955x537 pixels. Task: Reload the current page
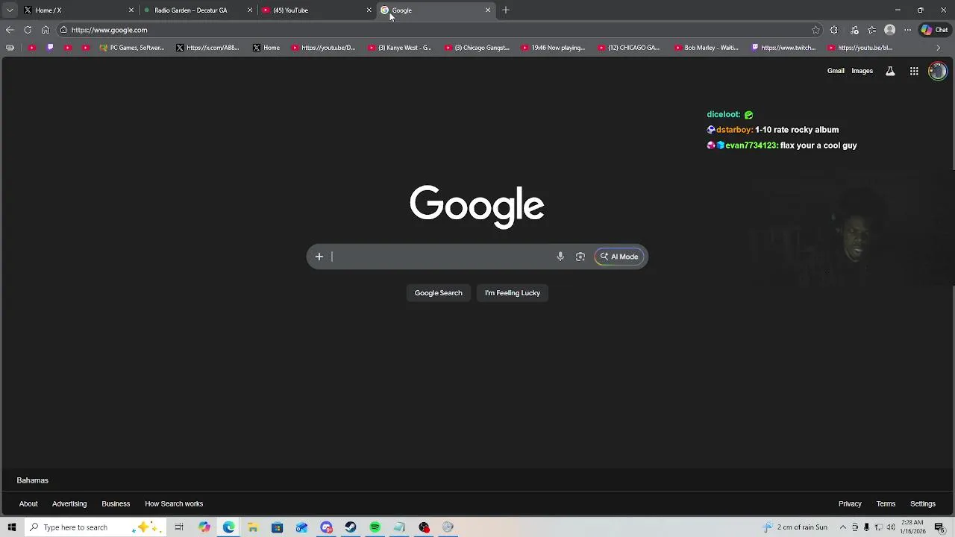tap(28, 30)
